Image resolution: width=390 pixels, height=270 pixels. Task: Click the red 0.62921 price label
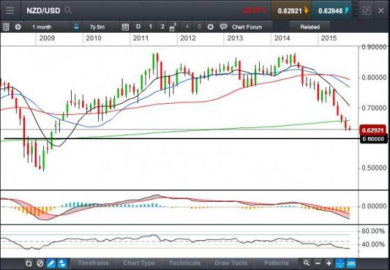[x=373, y=130]
